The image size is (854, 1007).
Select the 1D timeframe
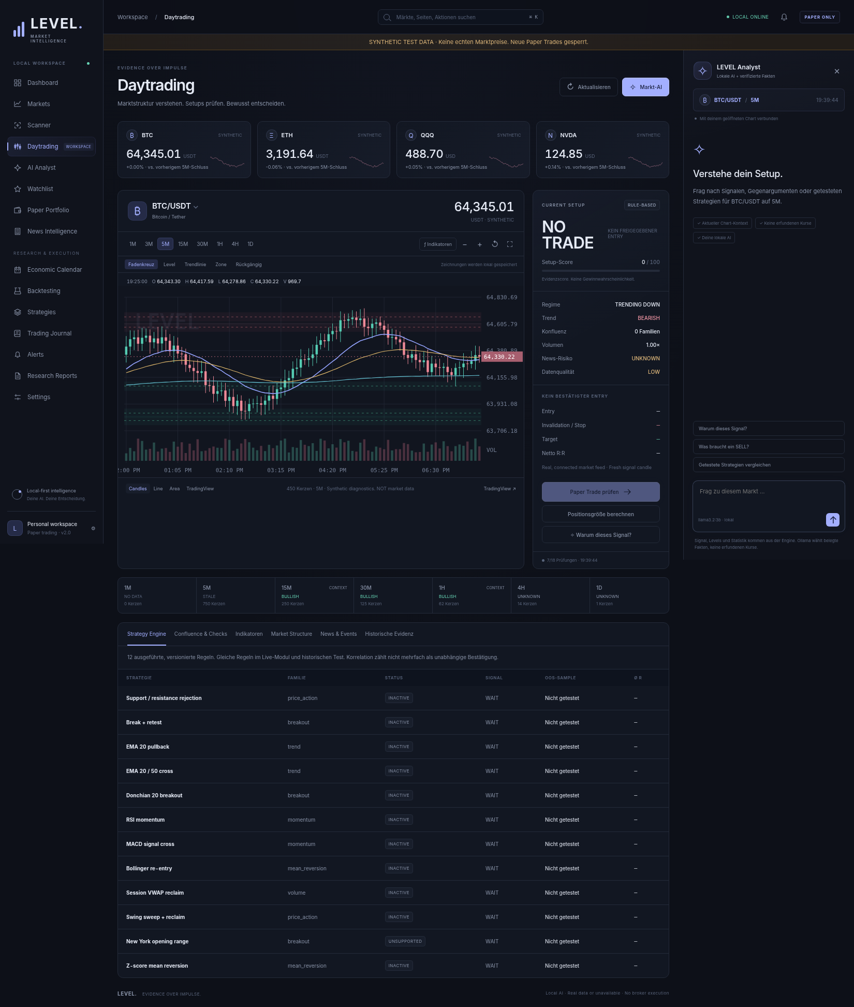point(251,244)
